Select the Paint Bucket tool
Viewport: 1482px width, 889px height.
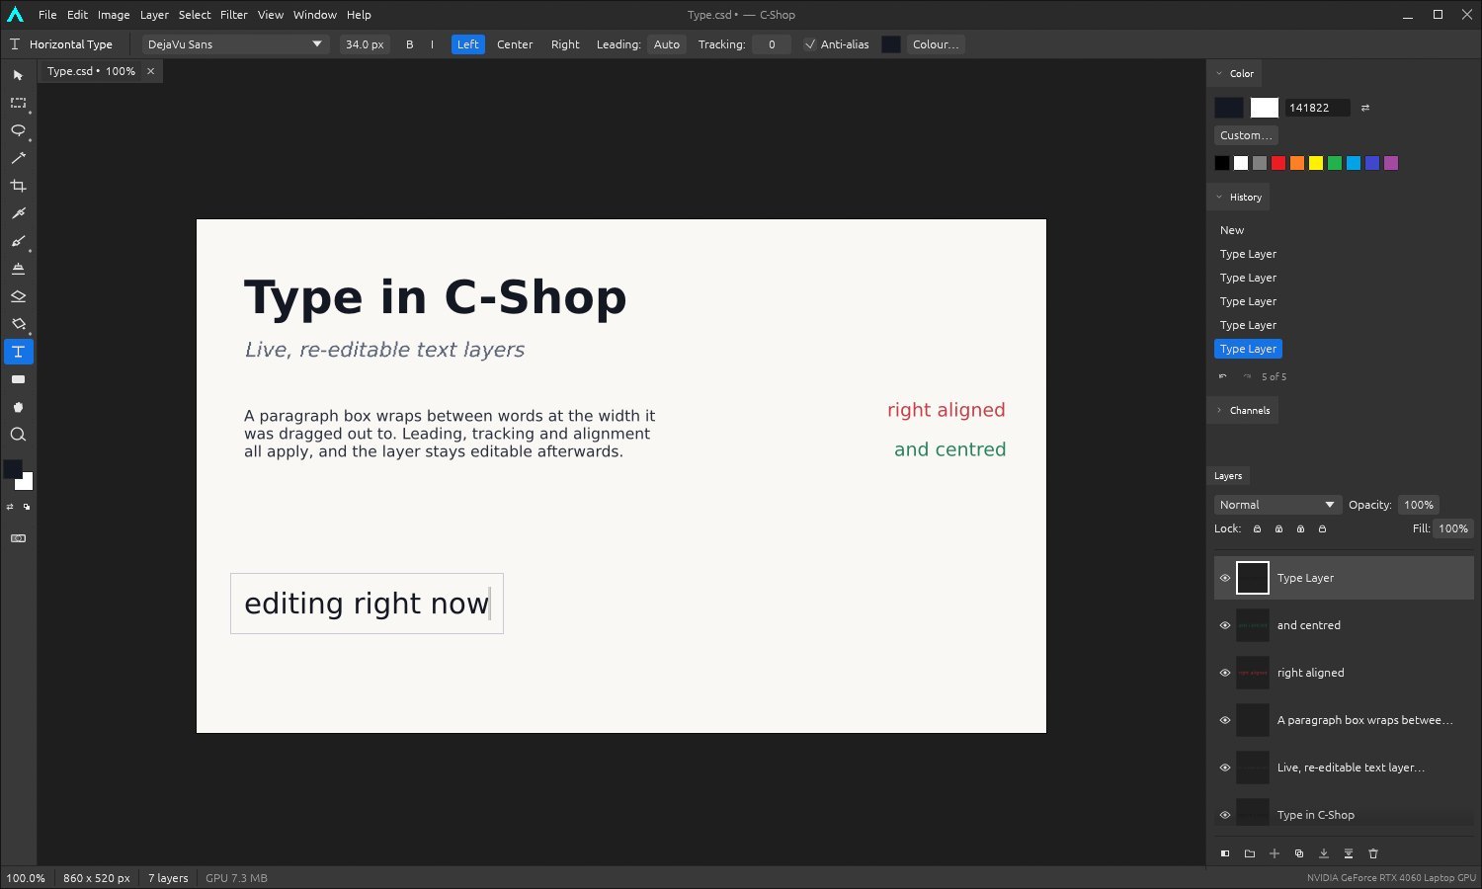click(x=18, y=324)
